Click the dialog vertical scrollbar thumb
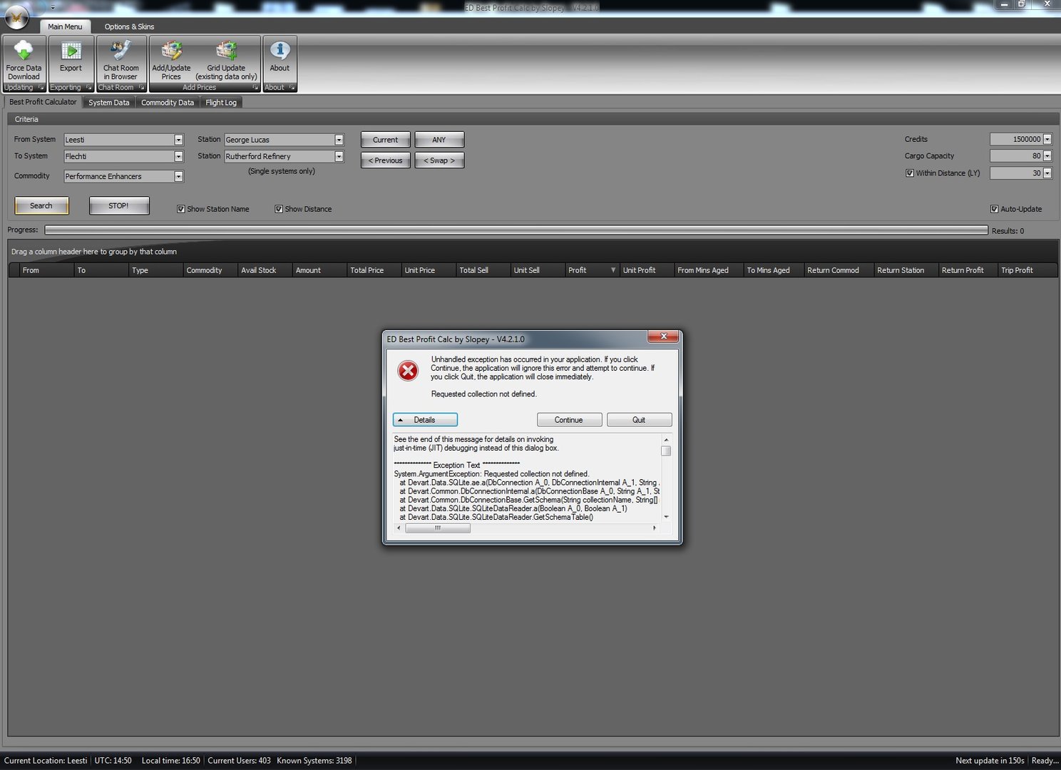The image size is (1061, 770). coord(666,451)
